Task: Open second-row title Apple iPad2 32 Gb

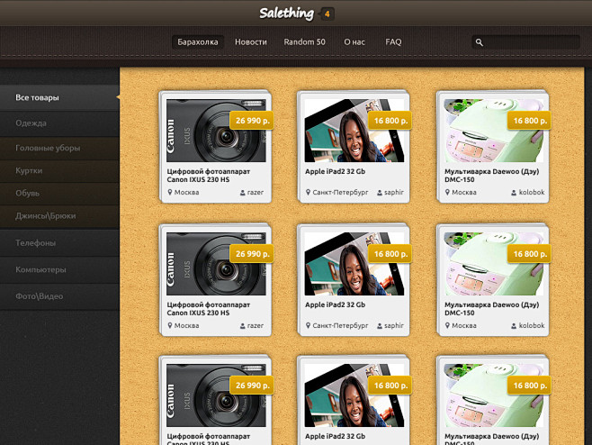Action: pos(336,304)
